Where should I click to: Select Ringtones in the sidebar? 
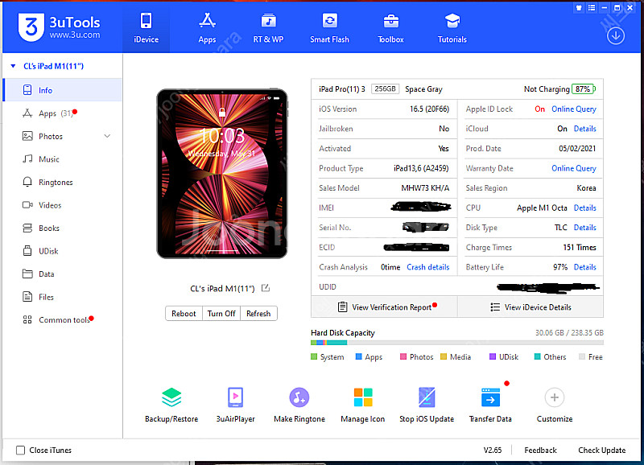(x=56, y=183)
